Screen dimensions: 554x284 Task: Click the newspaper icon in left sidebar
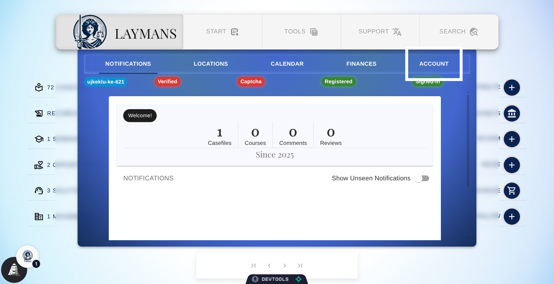pyautogui.click(x=39, y=216)
